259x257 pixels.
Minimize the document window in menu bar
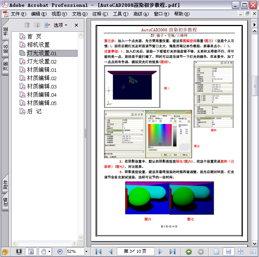[x=240, y=14]
